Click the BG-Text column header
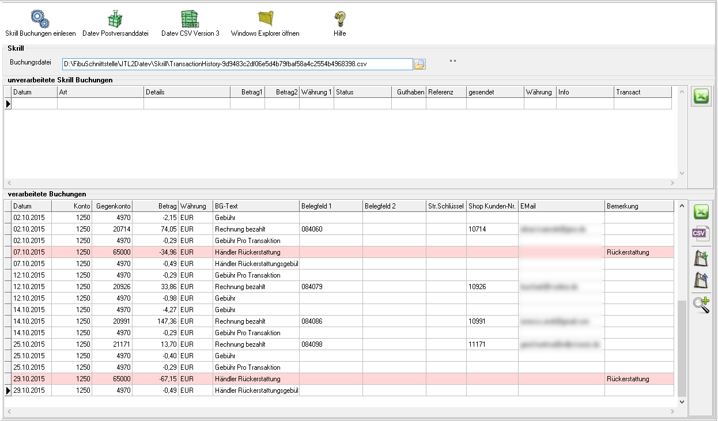The image size is (718, 421). (255, 206)
